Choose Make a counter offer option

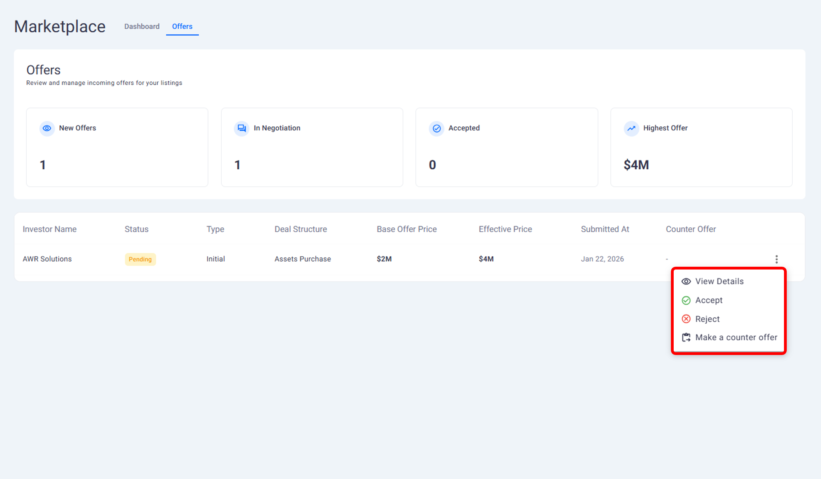[736, 337]
